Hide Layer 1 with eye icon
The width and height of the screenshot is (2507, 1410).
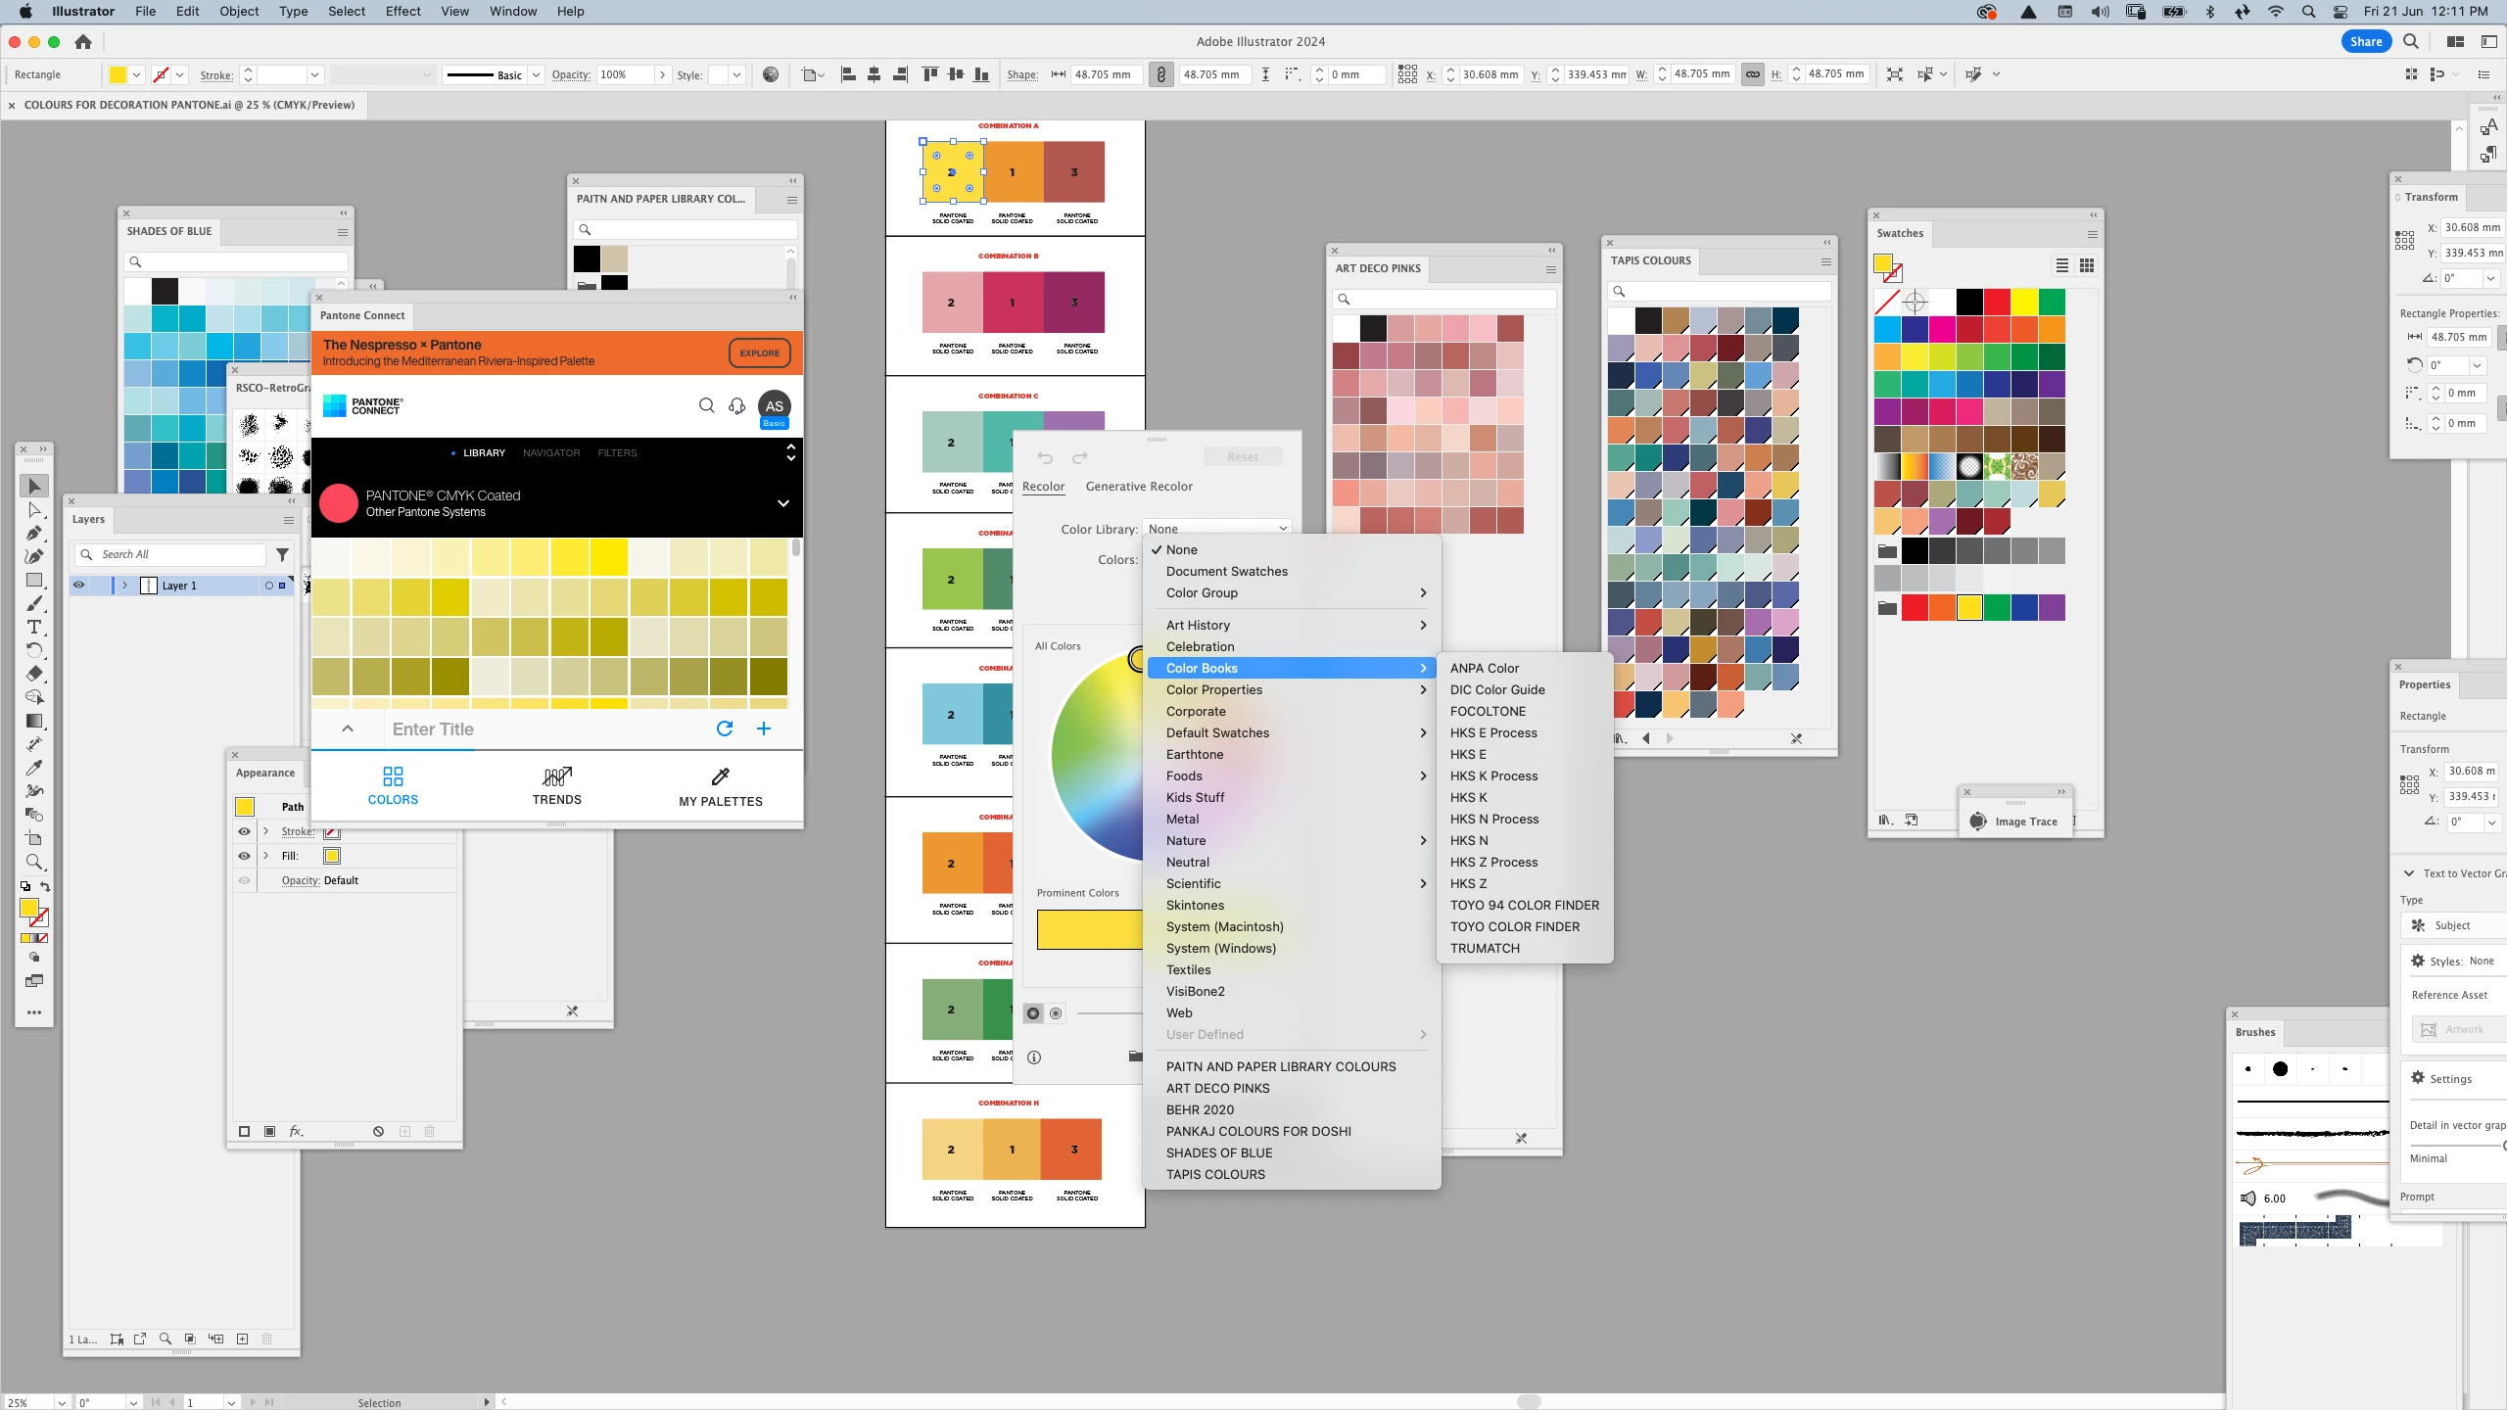coord(78,586)
